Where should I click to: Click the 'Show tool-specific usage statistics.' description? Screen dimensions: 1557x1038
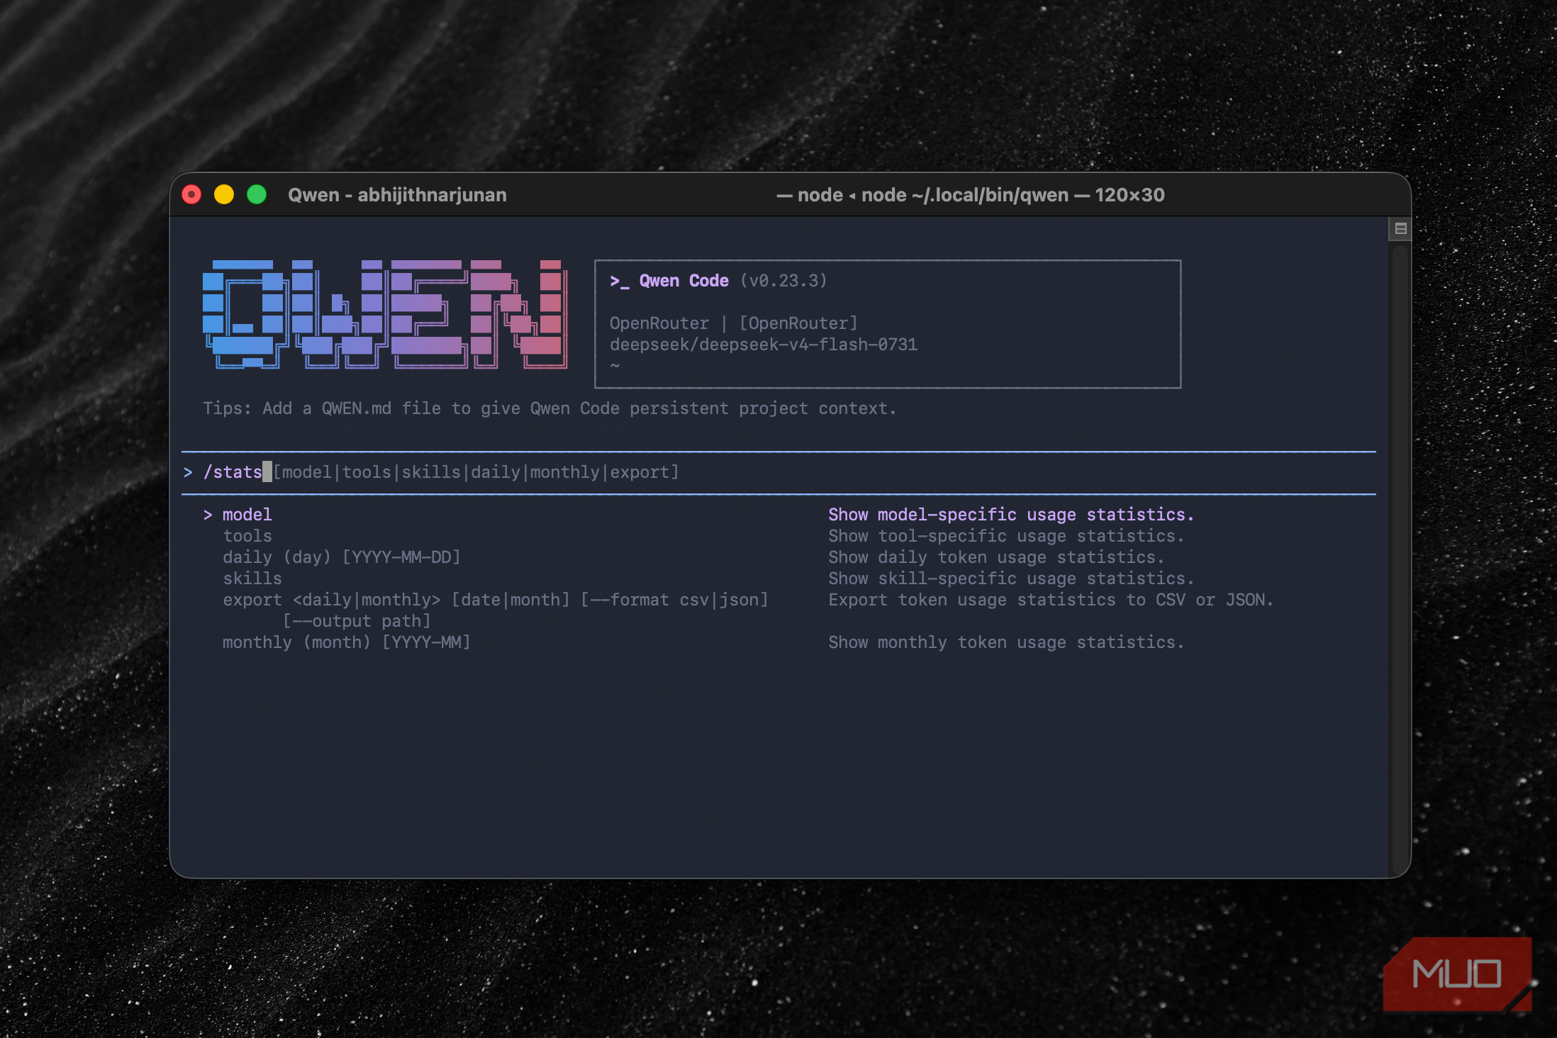pyautogui.click(x=1006, y=536)
